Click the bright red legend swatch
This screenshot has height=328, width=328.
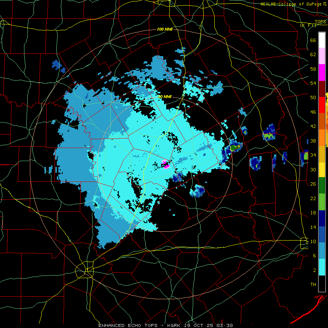[322, 105]
